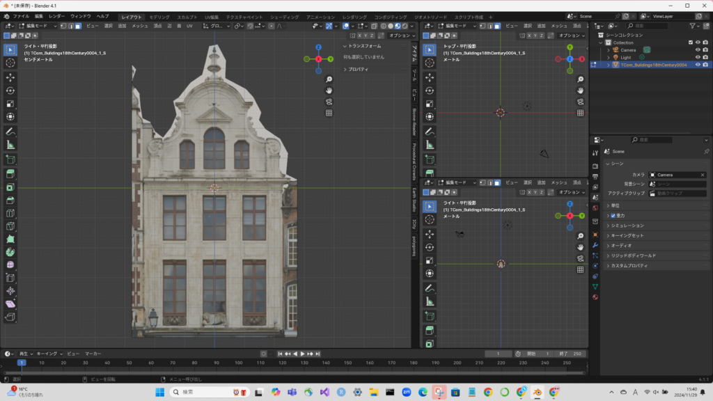Hide the Camera object in outliner

698,49
